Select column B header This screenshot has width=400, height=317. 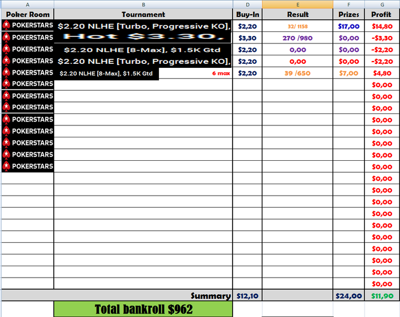pyautogui.click(x=143, y=5)
